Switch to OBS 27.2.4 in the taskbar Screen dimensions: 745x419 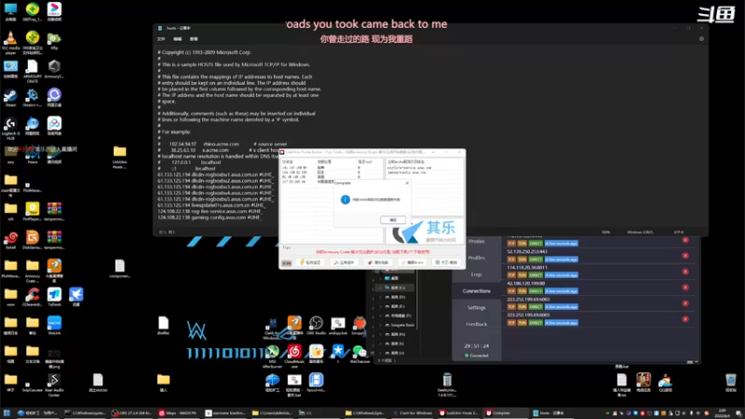pos(132,412)
